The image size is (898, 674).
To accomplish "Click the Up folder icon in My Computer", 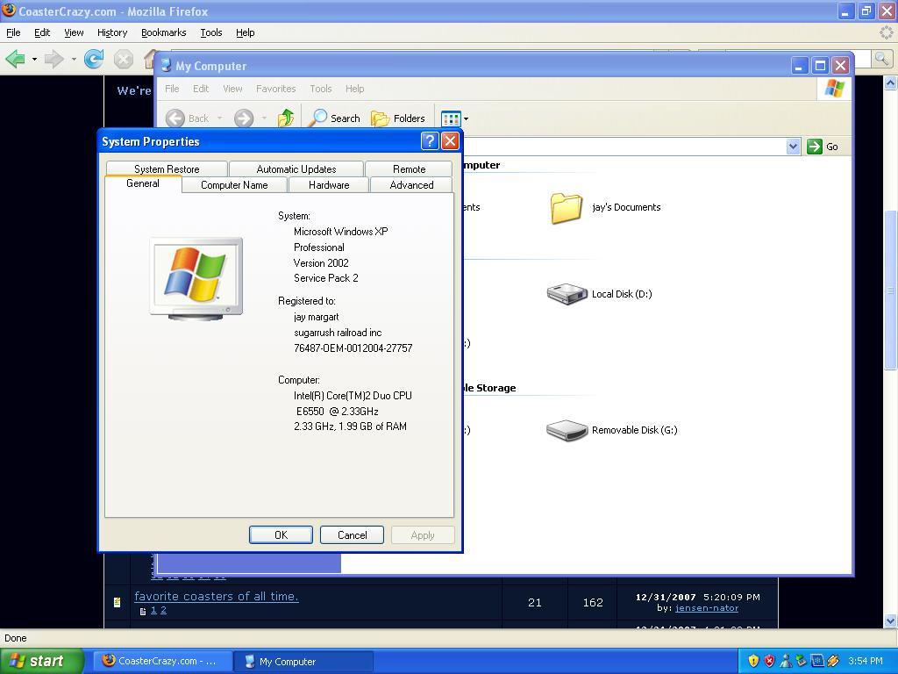I will click(285, 118).
